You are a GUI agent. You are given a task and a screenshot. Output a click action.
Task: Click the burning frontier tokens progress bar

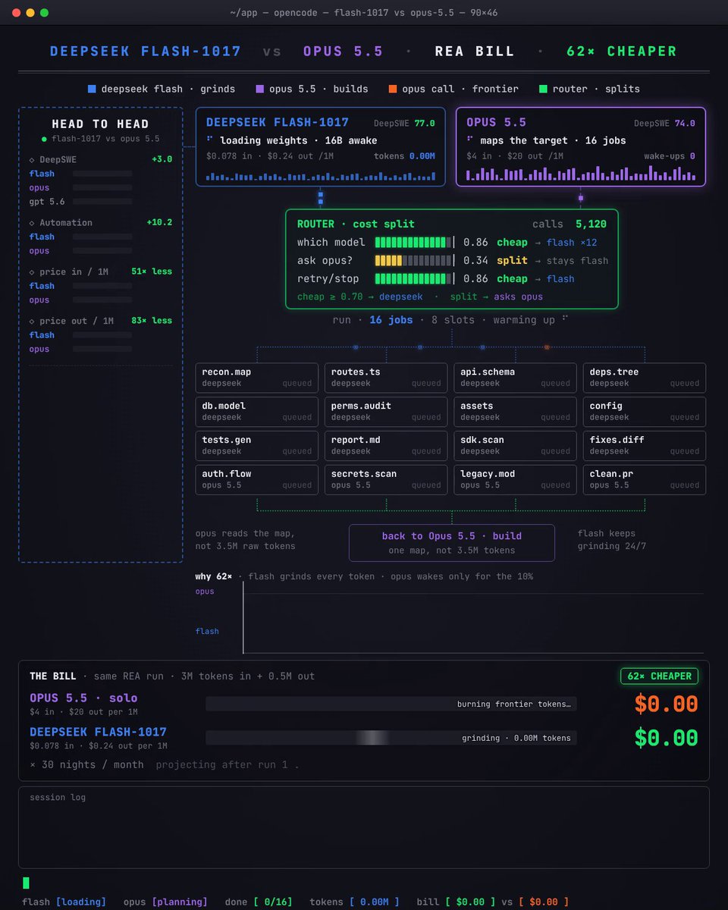[391, 704]
